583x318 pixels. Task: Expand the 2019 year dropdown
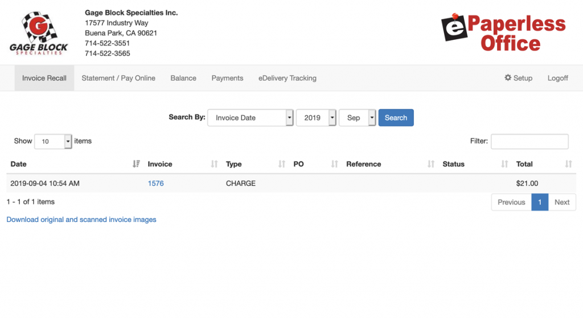click(x=316, y=118)
